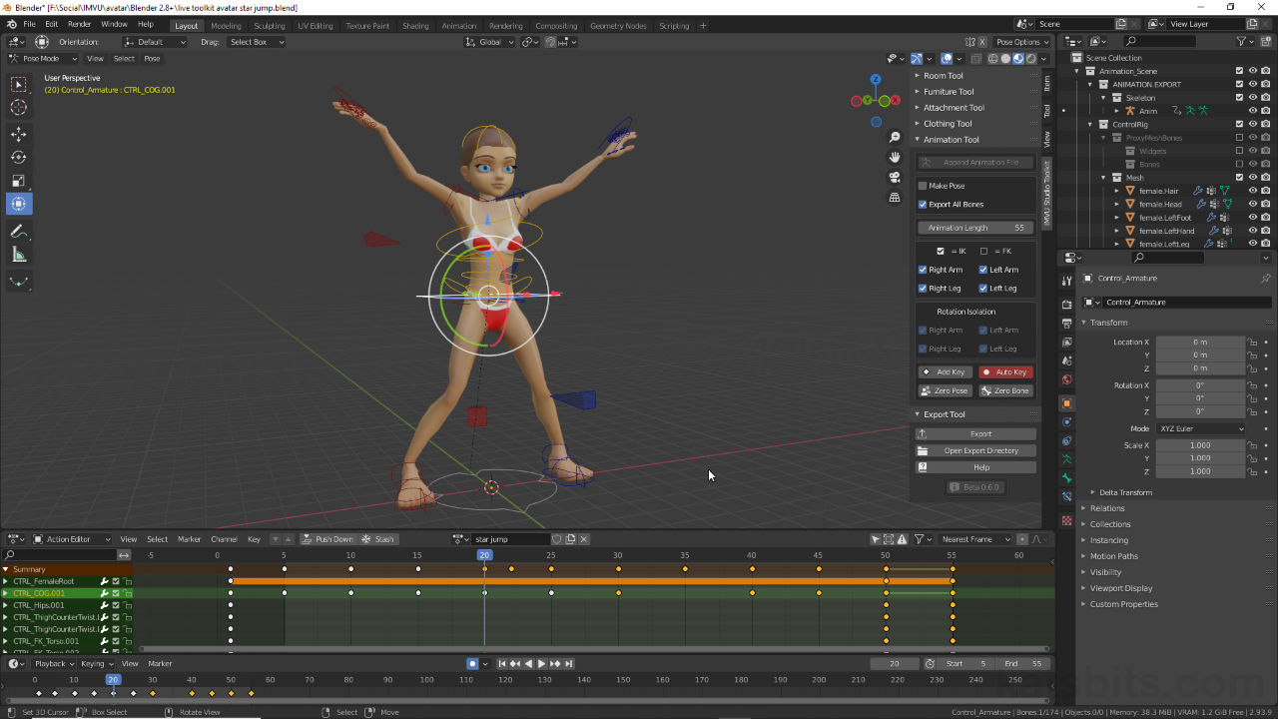Switch perspective/orthographic grid icon
This screenshot has height=719, width=1278.
(895, 197)
